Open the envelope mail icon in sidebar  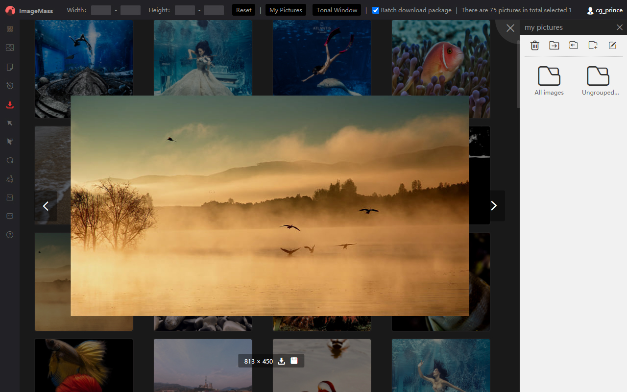pyautogui.click(x=10, y=197)
